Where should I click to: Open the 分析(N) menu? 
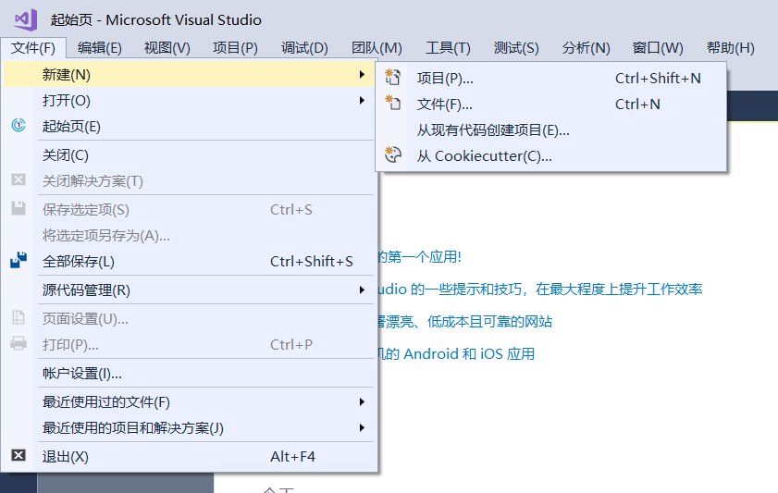(586, 48)
